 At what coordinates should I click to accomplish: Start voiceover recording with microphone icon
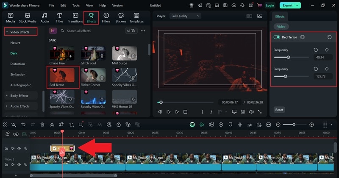pos(240,125)
